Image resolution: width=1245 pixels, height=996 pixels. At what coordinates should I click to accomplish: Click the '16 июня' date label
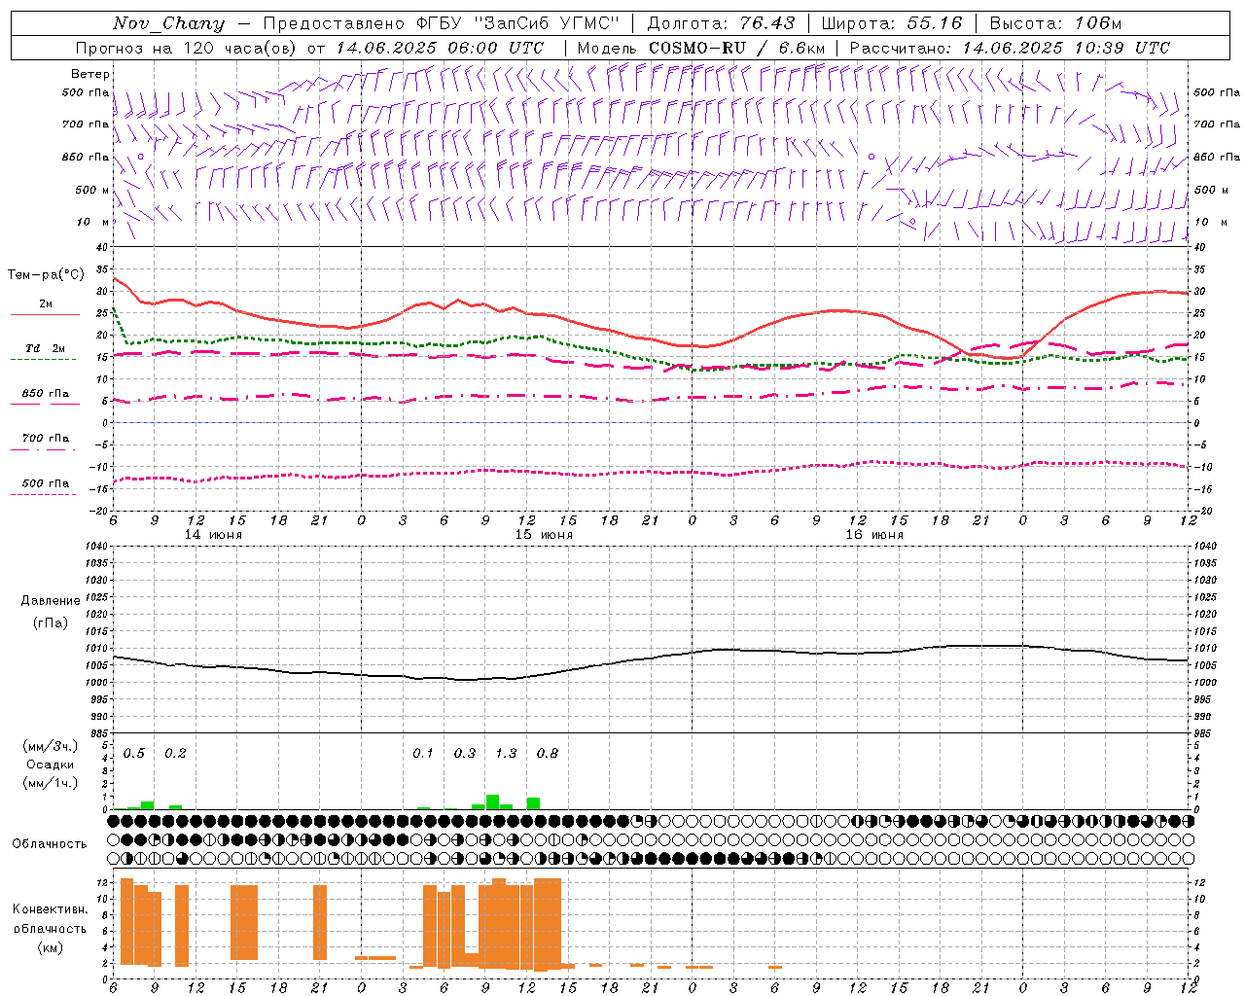[874, 535]
